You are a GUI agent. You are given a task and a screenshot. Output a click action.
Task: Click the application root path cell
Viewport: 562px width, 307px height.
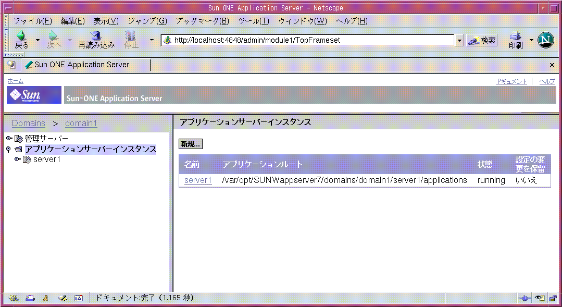344,180
